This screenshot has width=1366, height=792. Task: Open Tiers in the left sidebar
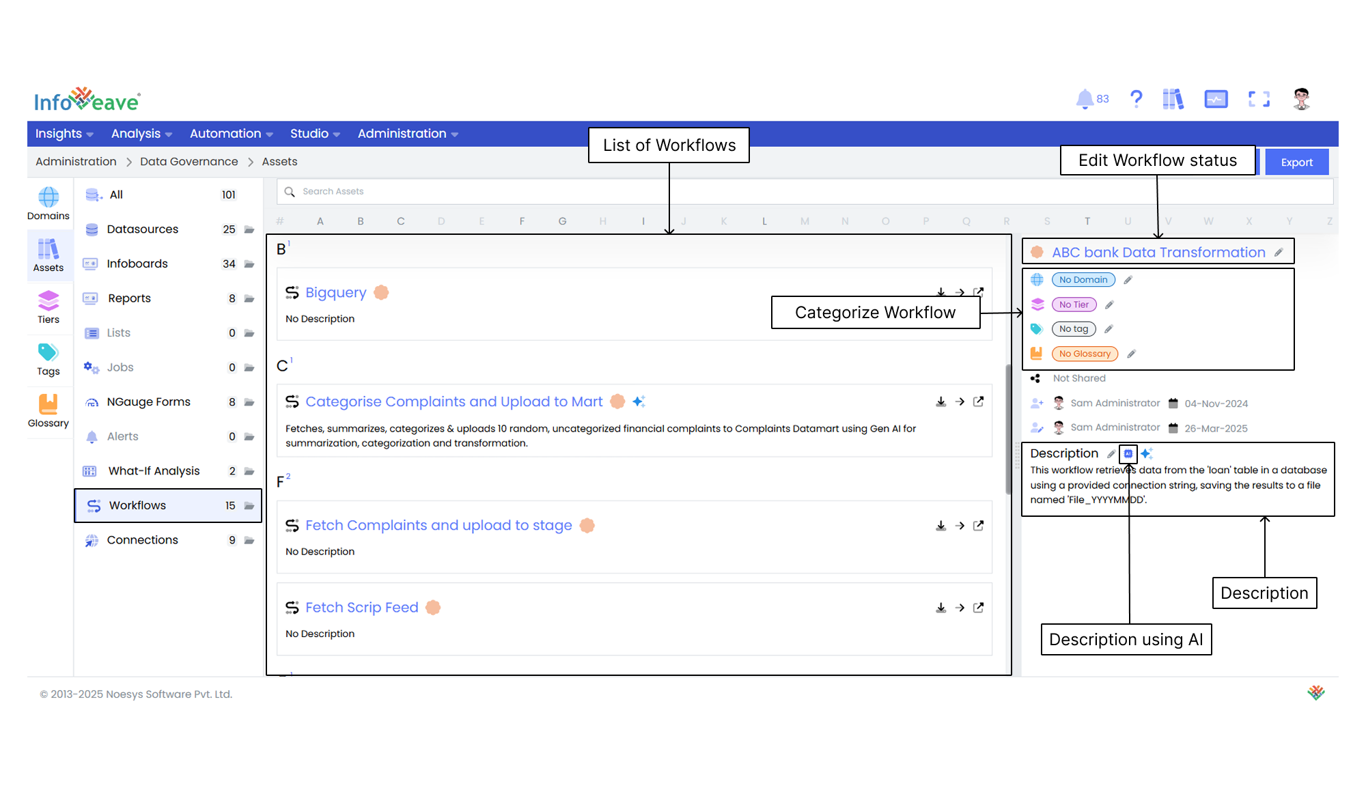pyautogui.click(x=48, y=307)
